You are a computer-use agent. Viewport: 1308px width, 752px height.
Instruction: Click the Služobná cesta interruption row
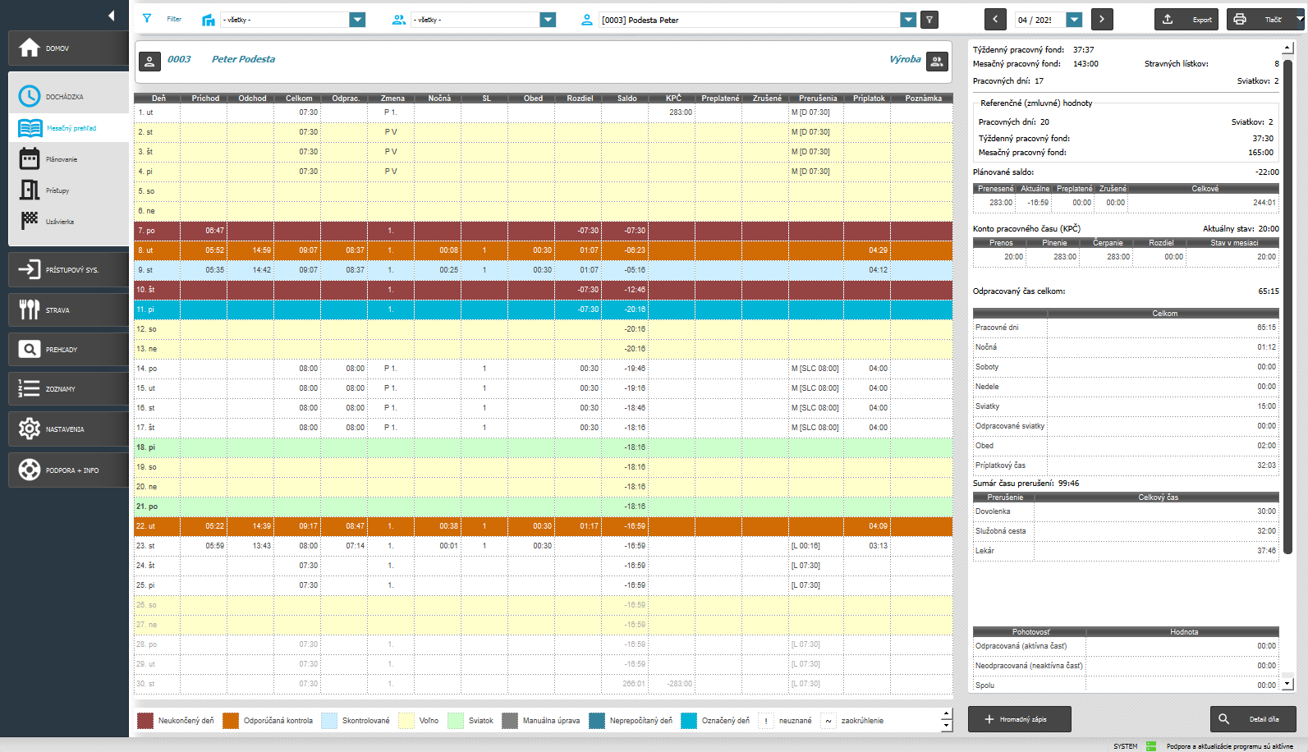click(1126, 531)
